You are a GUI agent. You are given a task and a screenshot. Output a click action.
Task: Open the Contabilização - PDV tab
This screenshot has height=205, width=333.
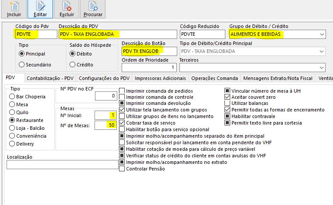(x=50, y=78)
